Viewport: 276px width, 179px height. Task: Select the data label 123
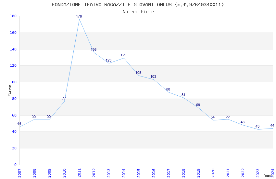pos(108,60)
